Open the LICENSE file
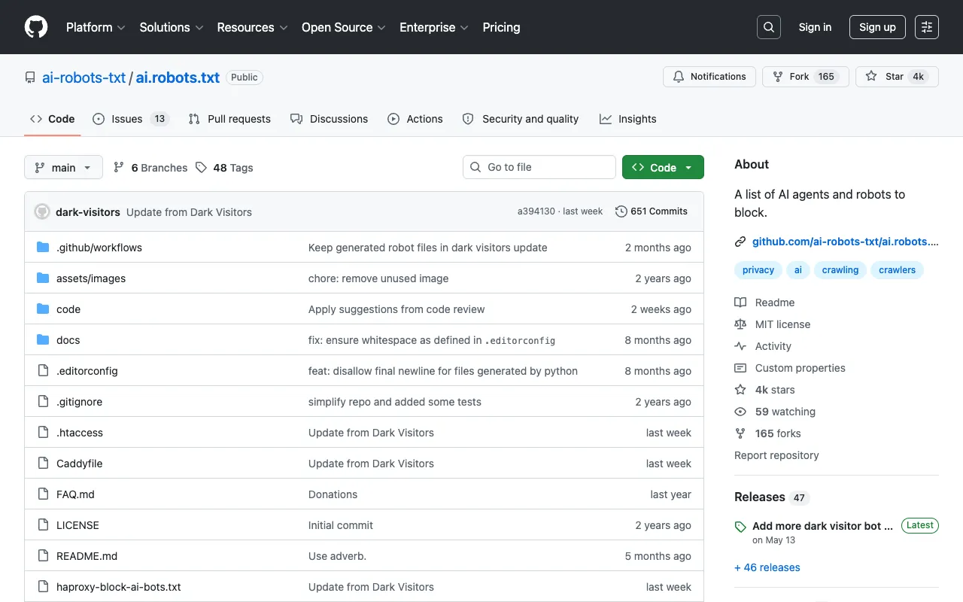This screenshot has width=963, height=602. click(77, 525)
